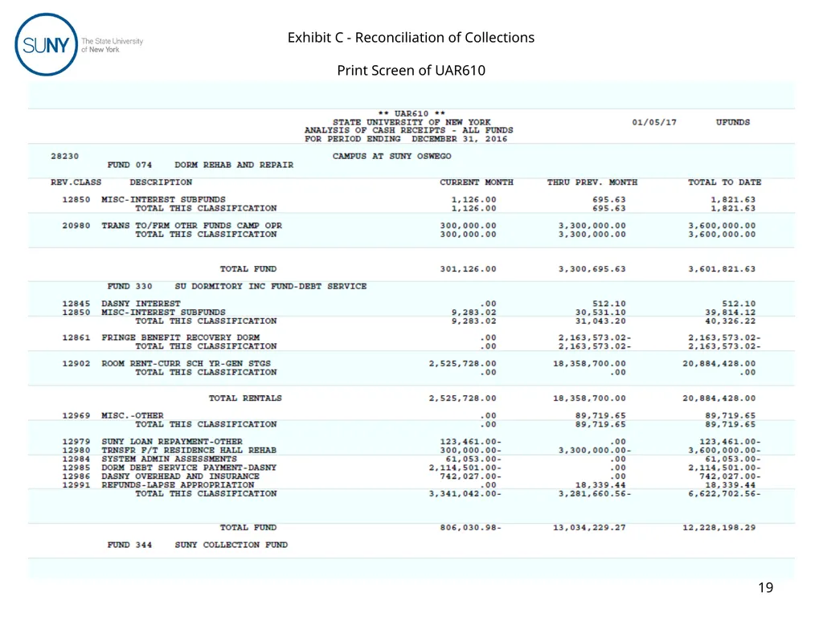
Task: Click total to date '40,326.22'
Action: point(730,321)
